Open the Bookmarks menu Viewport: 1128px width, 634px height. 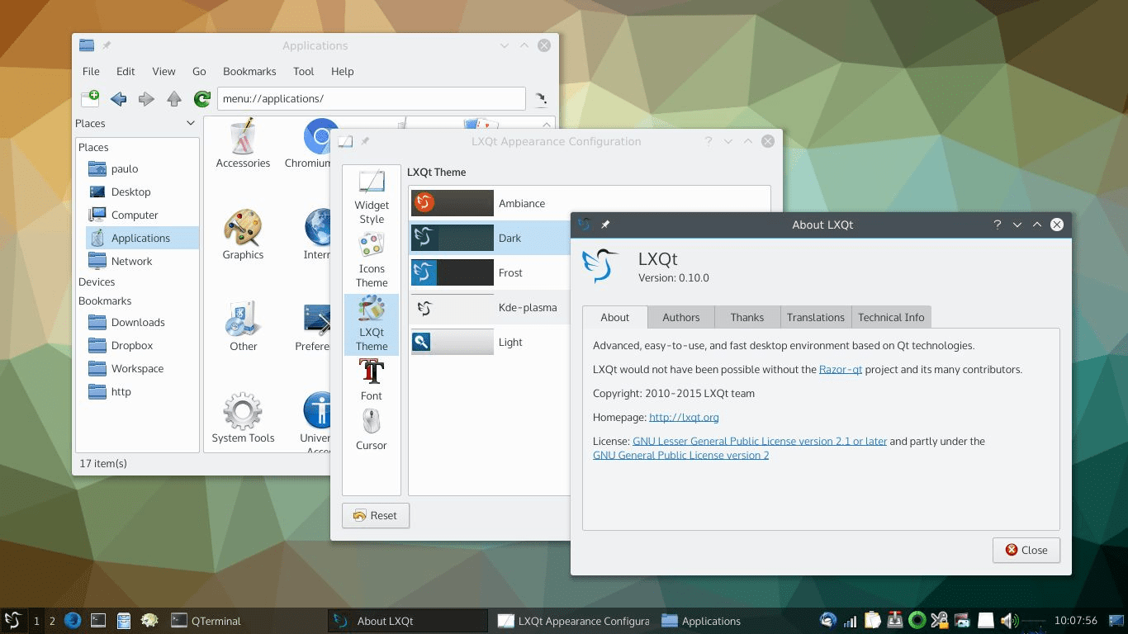[x=249, y=71]
